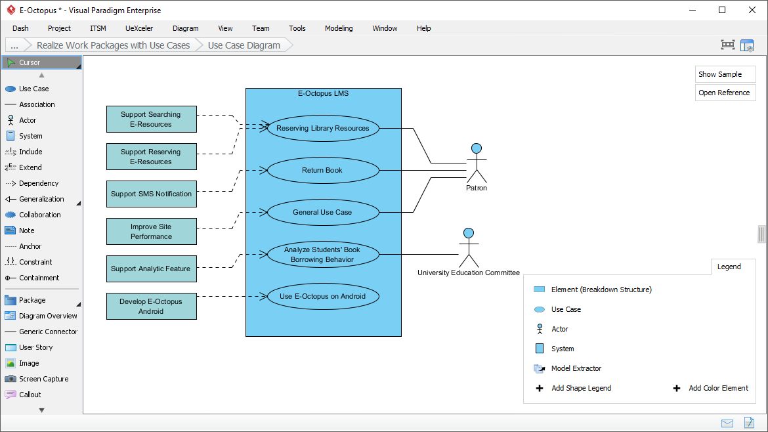
Task: Click the palette scroll-down arrow
Action: coord(41,410)
